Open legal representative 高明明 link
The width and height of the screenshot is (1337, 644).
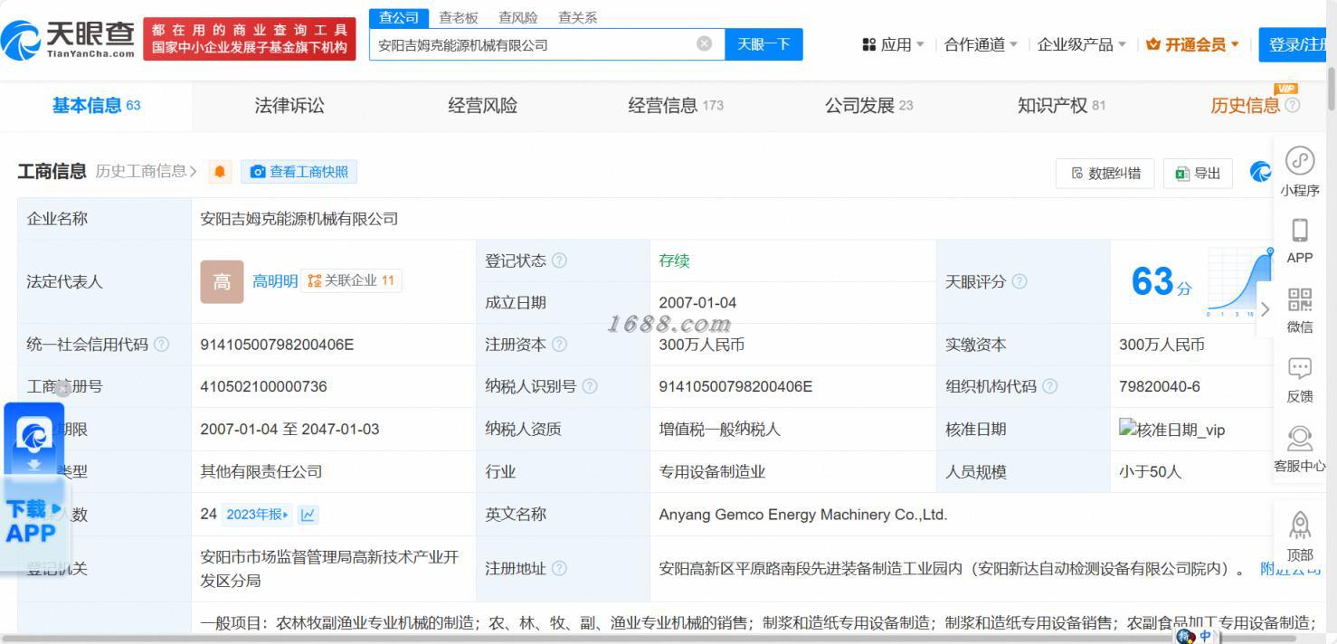[x=275, y=281]
